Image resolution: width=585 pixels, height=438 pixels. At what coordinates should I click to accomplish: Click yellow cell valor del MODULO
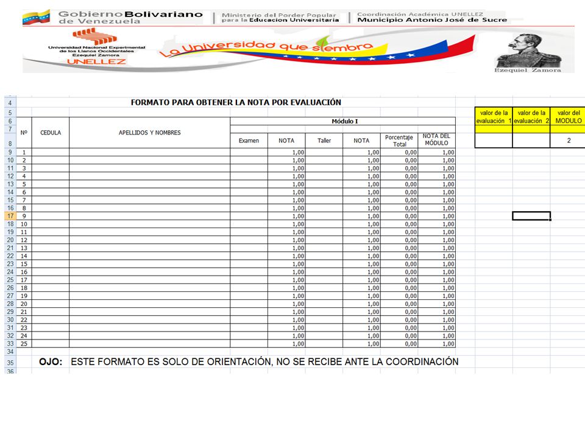568,117
